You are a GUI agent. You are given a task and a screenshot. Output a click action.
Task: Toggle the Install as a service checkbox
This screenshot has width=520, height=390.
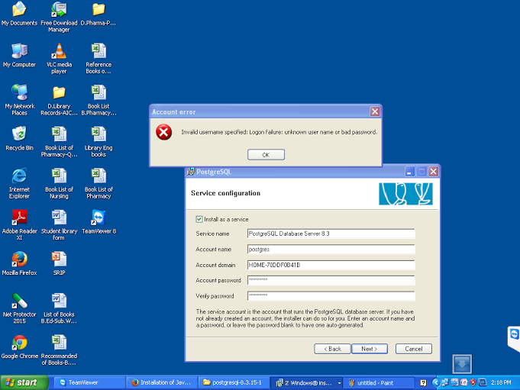click(x=199, y=219)
